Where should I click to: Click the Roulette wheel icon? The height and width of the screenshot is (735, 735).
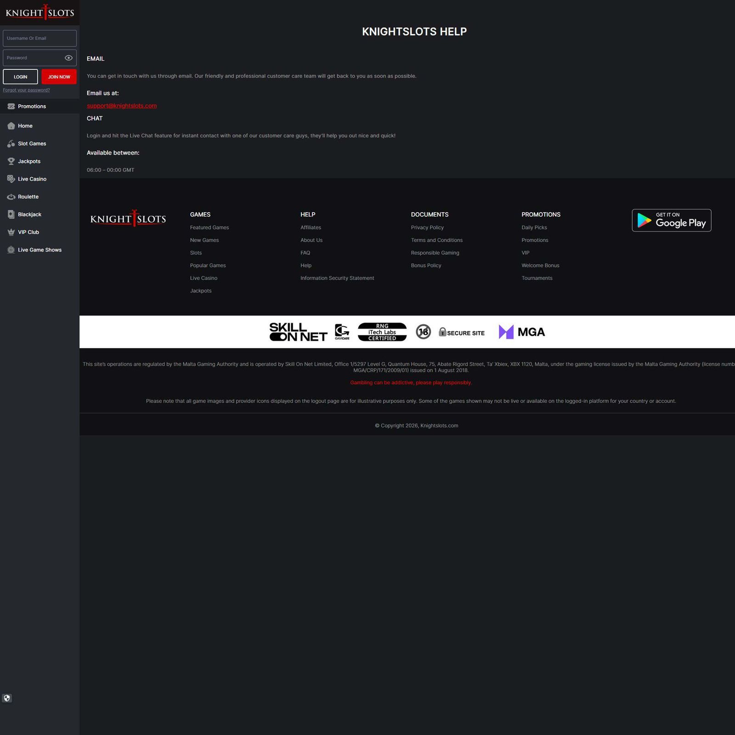pyautogui.click(x=11, y=197)
